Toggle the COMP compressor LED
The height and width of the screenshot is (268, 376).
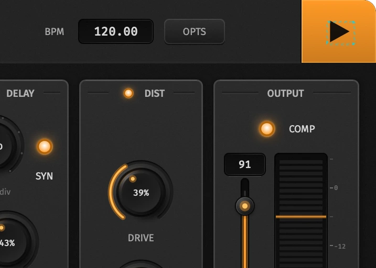pyautogui.click(x=267, y=129)
